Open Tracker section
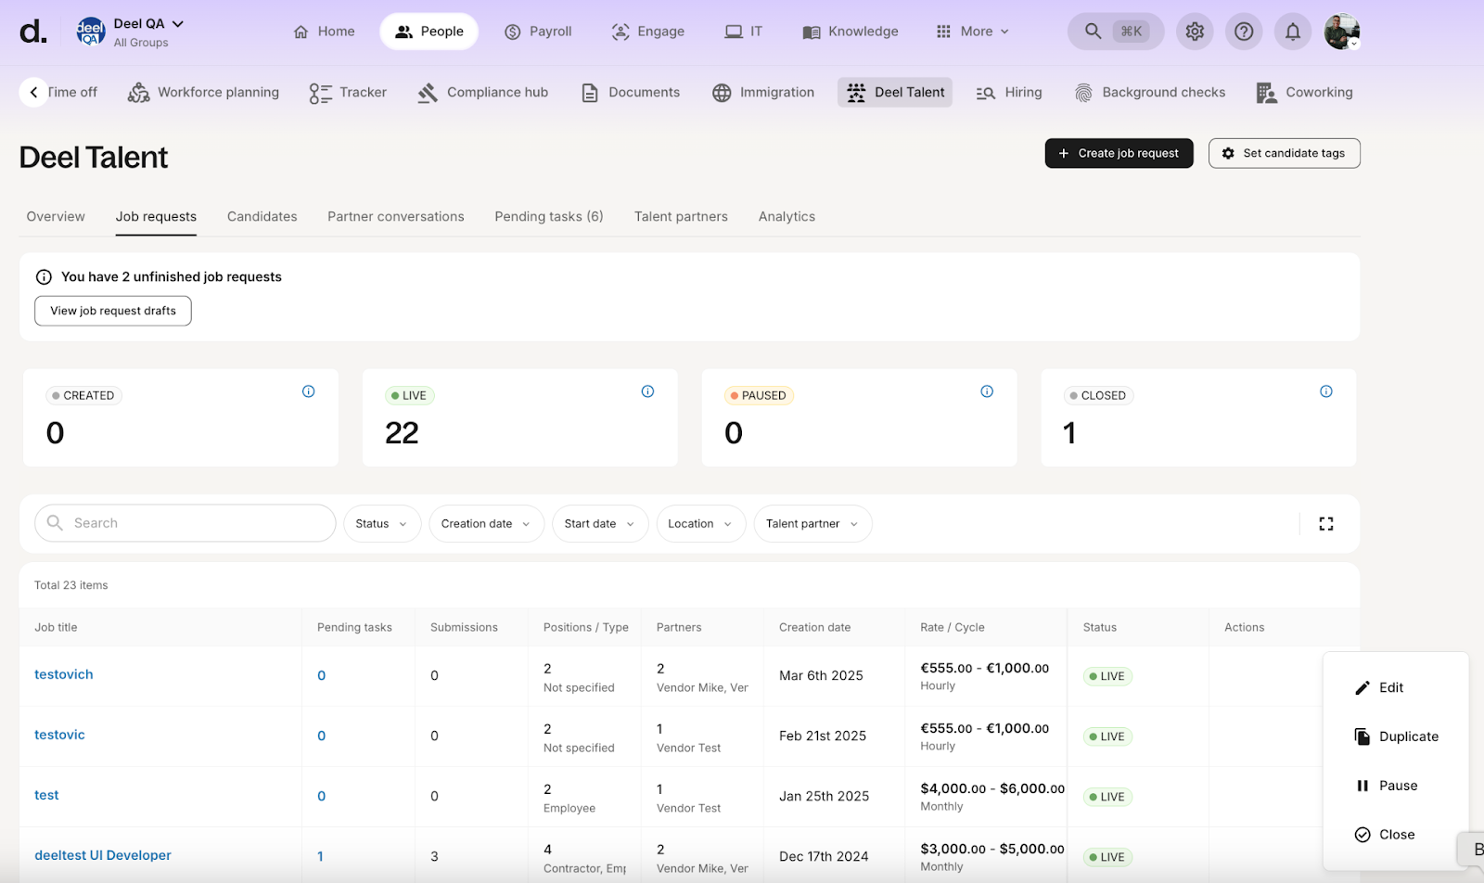The image size is (1484, 883). click(x=348, y=92)
